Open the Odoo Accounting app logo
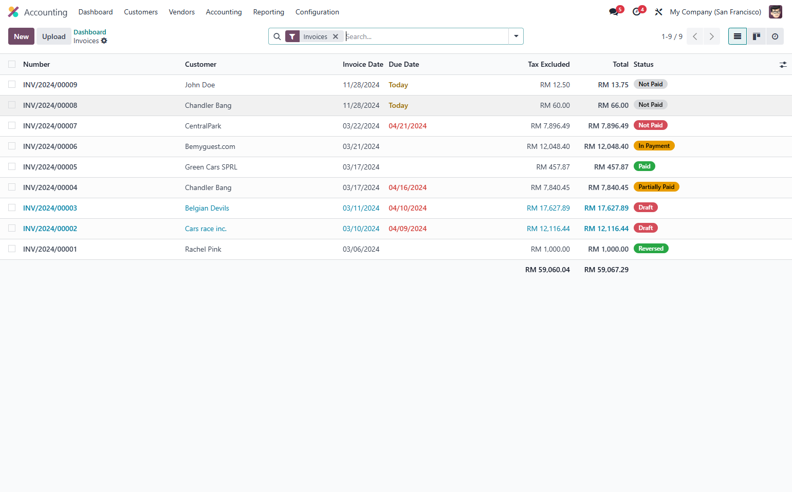This screenshot has width=792, height=492. [x=13, y=12]
